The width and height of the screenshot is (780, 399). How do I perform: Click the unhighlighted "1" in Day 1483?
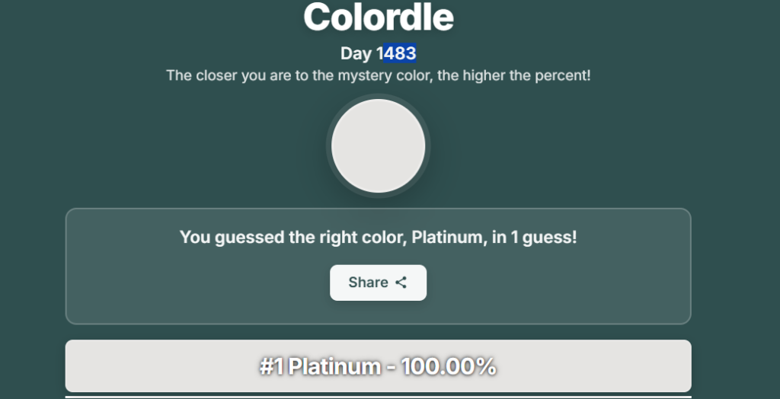[x=379, y=53]
